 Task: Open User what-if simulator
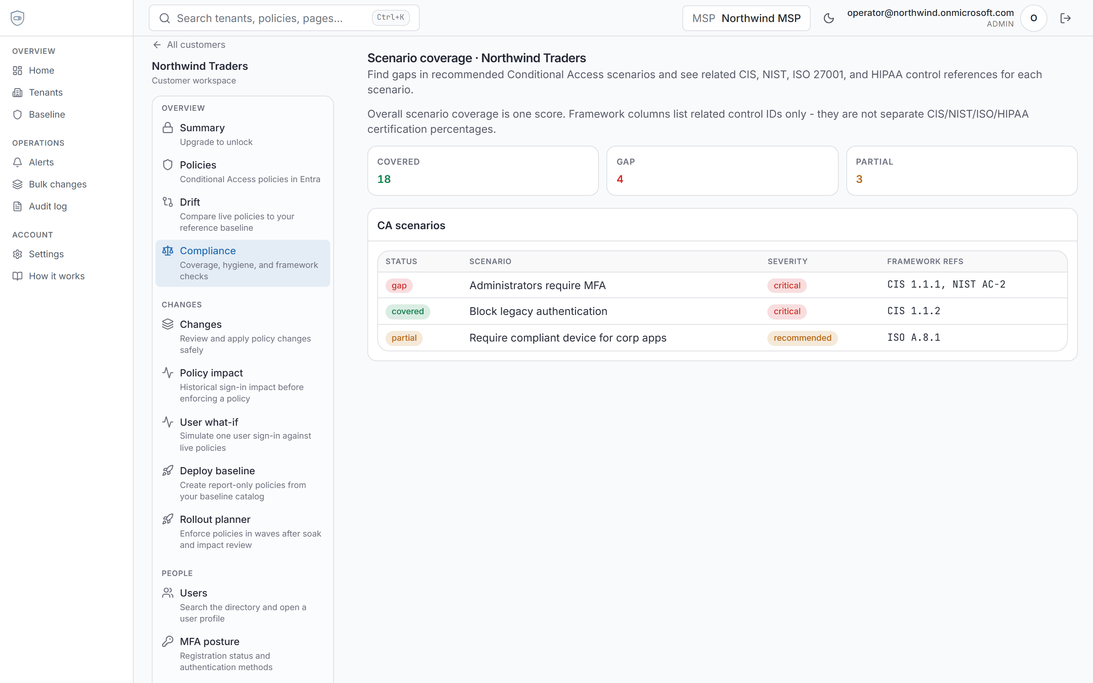click(243, 434)
